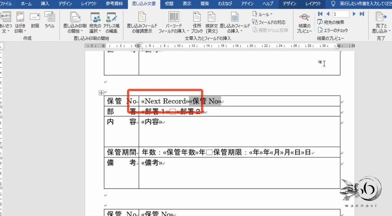Open 完了と差し込み finish and merge
Viewport: 392px width, 216px height.
pyautogui.click(x=381, y=23)
